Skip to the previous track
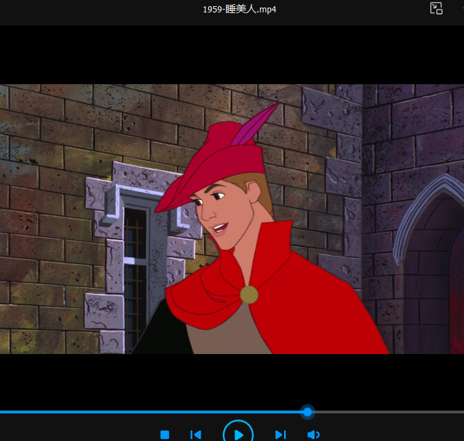 (x=196, y=435)
